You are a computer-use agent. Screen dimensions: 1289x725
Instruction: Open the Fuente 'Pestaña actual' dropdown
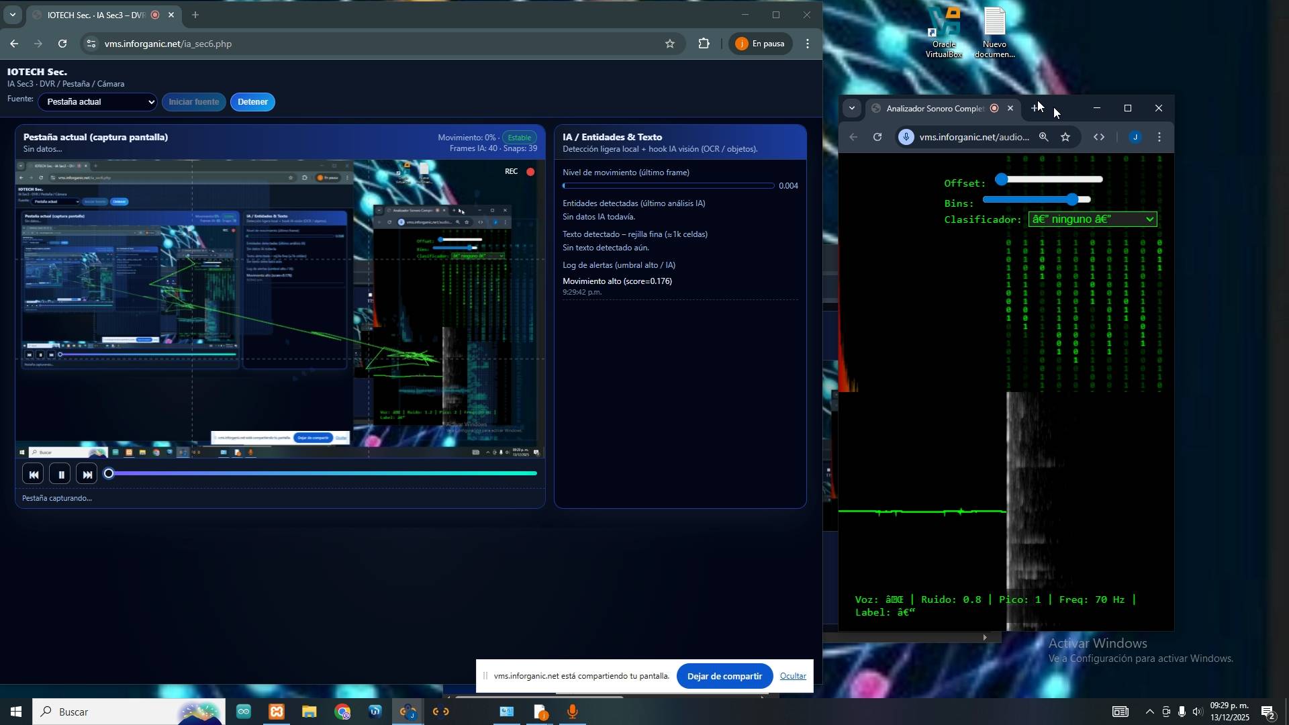(x=98, y=102)
